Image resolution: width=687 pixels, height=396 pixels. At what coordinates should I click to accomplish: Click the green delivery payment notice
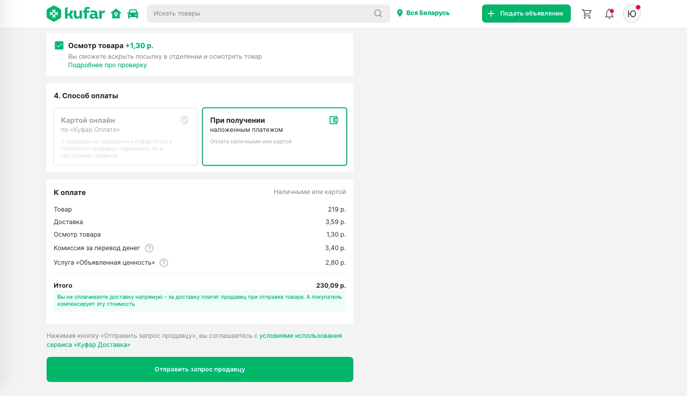pyautogui.click(x=199, y=300)
